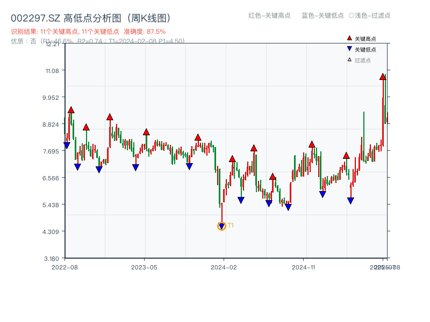Image resolution: width=430 pixels, height=322 pixels.
Task: Click the 2024-02 x-axis label
Action: click(x=224, y=267)
